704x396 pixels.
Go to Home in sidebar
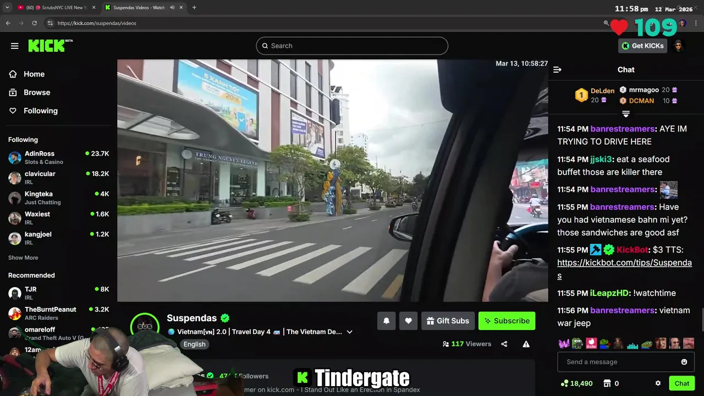[34, 74]
